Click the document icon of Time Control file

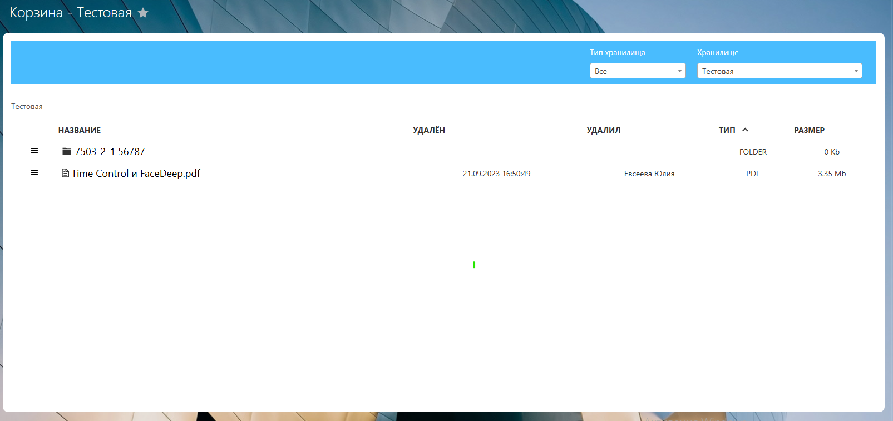pyautogui.click(x=65, y=174)
